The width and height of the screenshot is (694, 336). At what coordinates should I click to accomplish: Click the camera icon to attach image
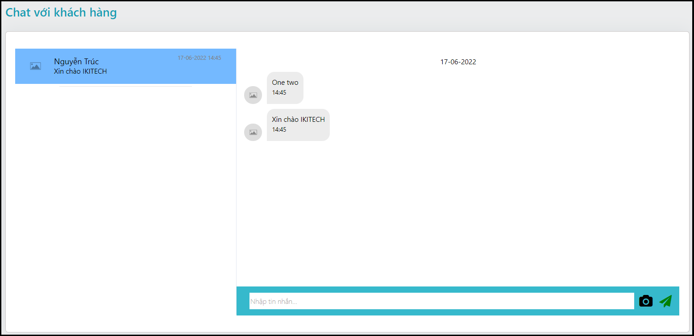[x=646, y=301]
